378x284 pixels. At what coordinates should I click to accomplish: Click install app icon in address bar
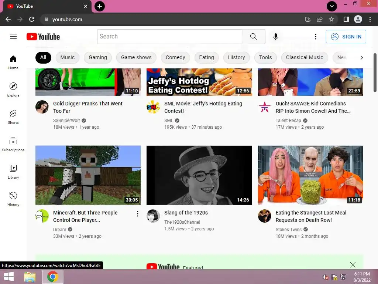click(x=308, y=19)
